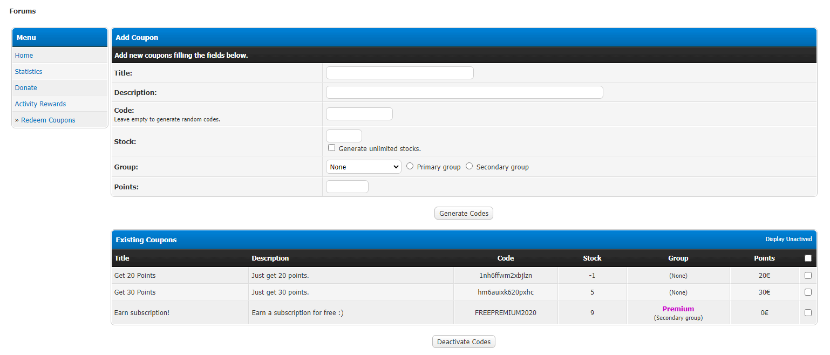Viewport: 830px width, 355px height.
Task: Open the Group dropdown showing None
Action: click(x=363, y=167)
